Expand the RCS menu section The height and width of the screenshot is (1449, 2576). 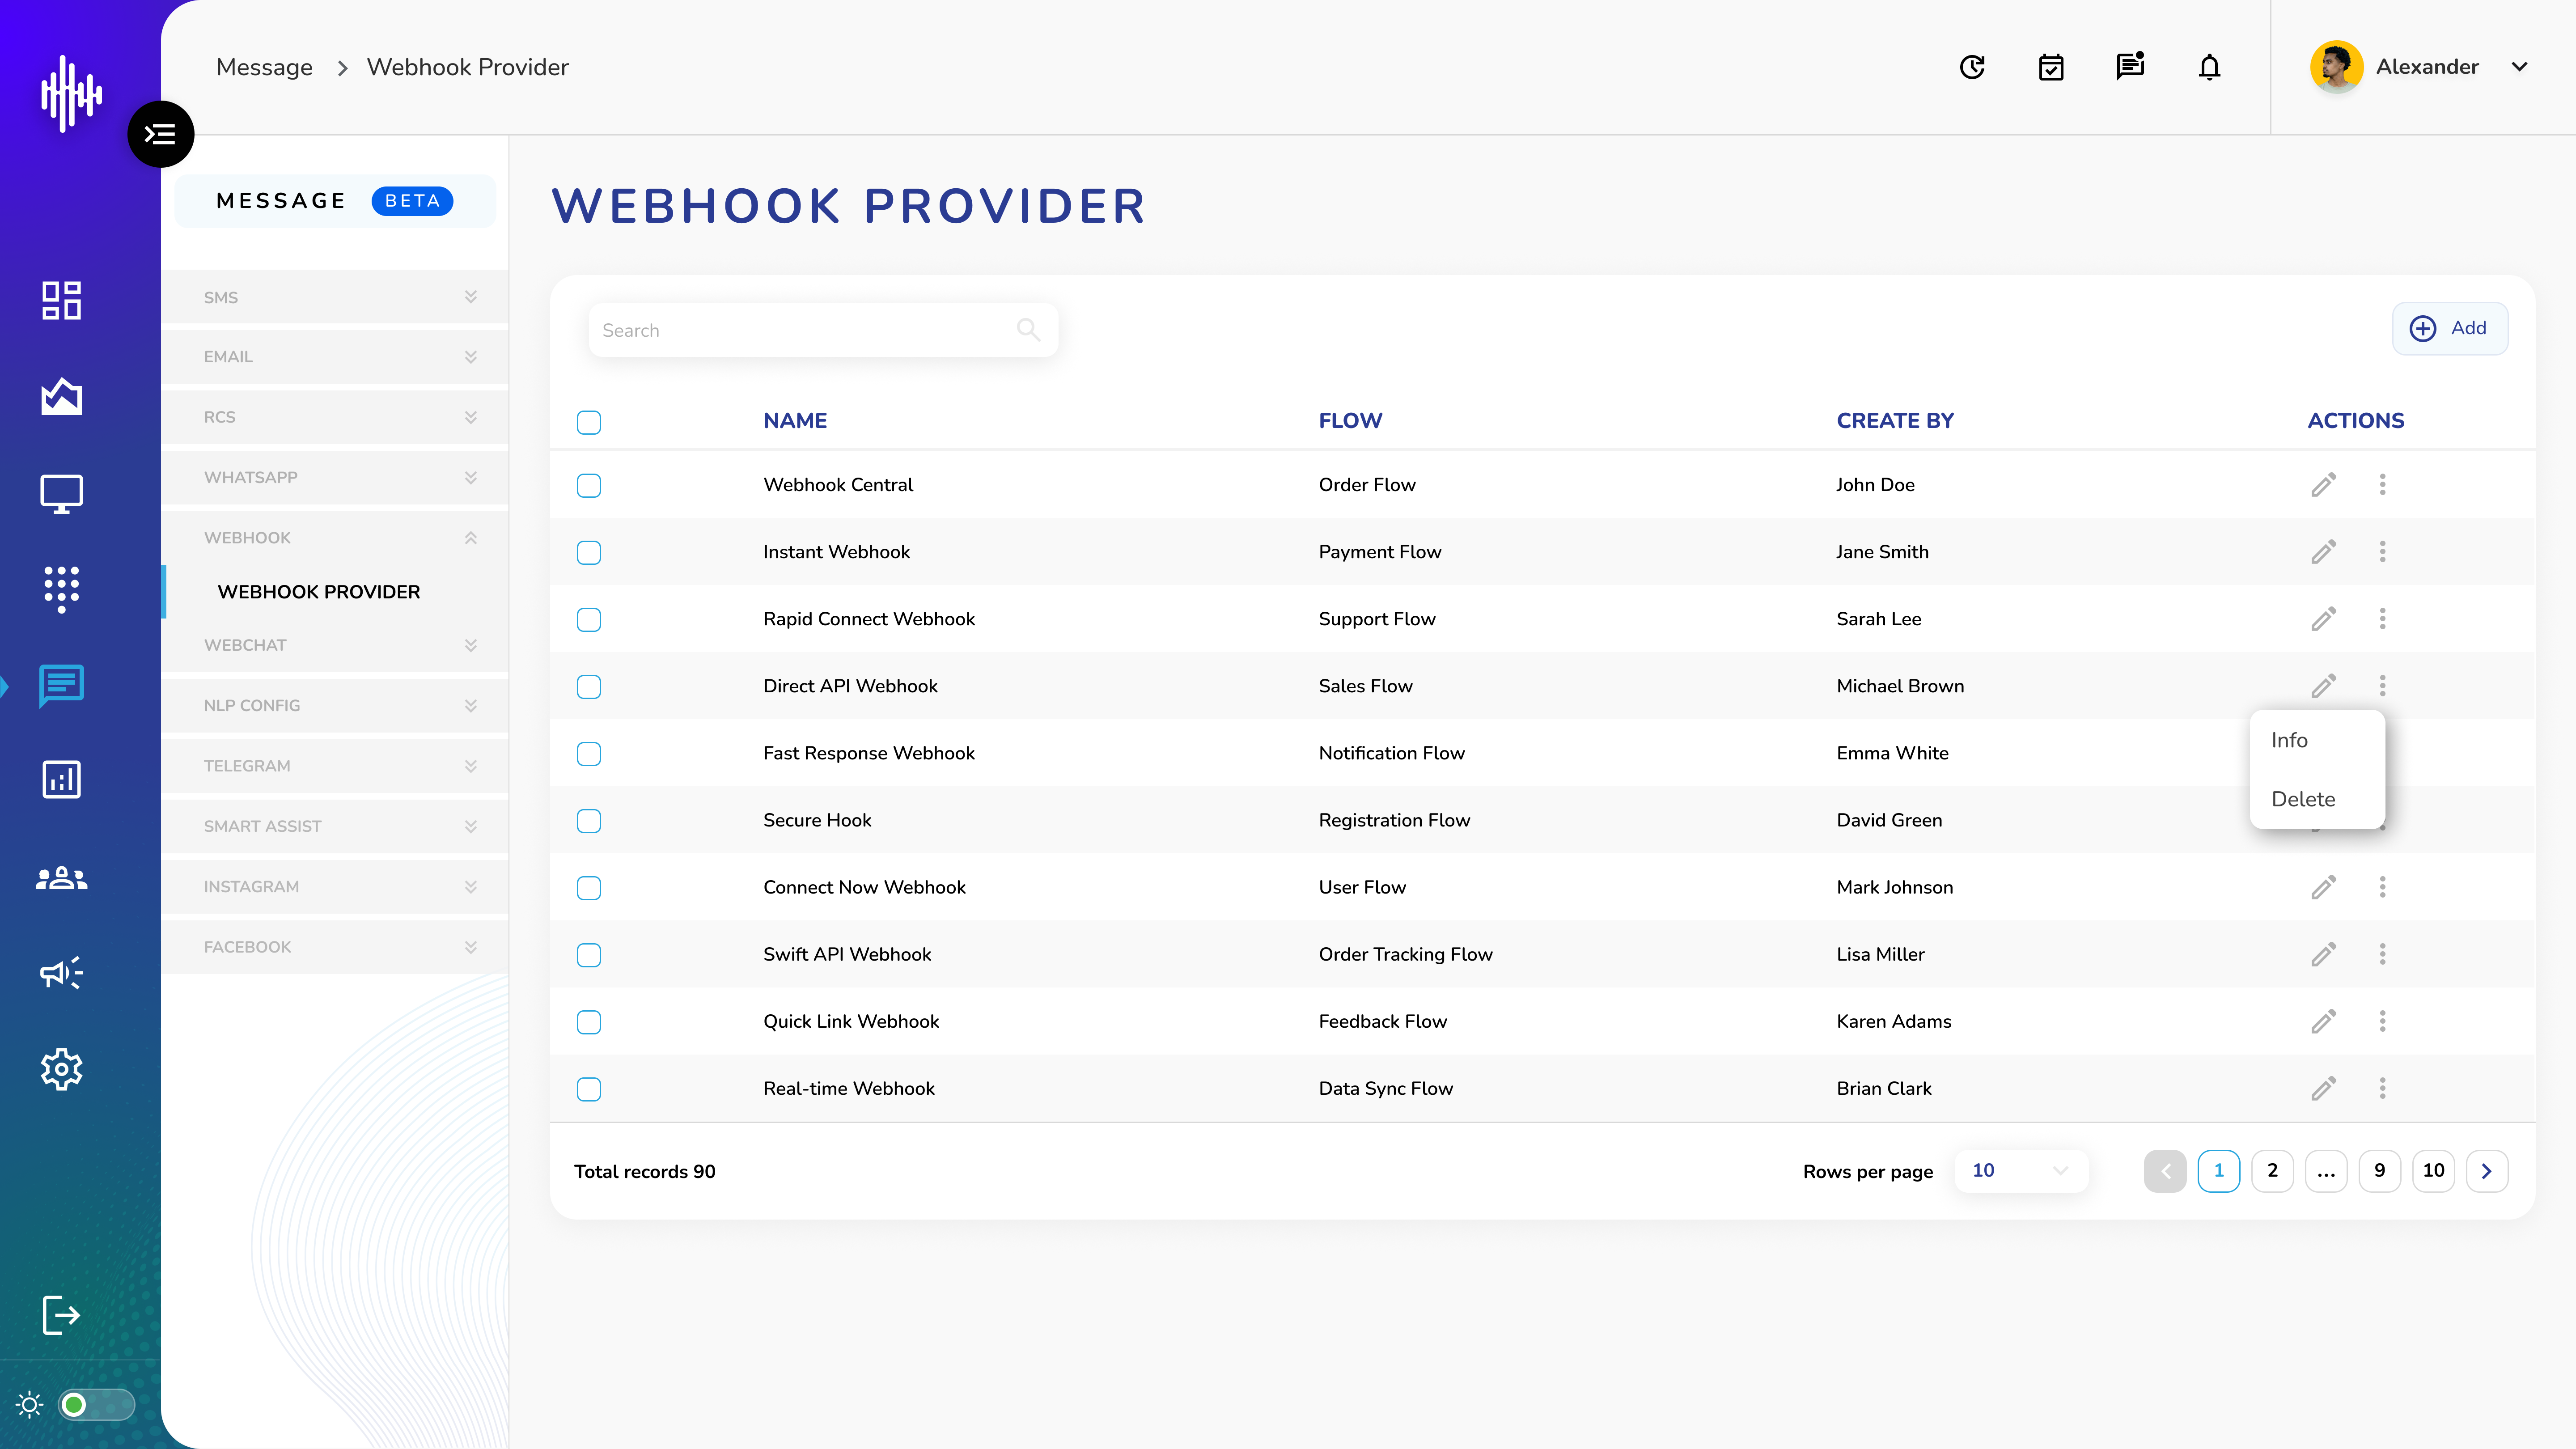(x=335, y=417)
